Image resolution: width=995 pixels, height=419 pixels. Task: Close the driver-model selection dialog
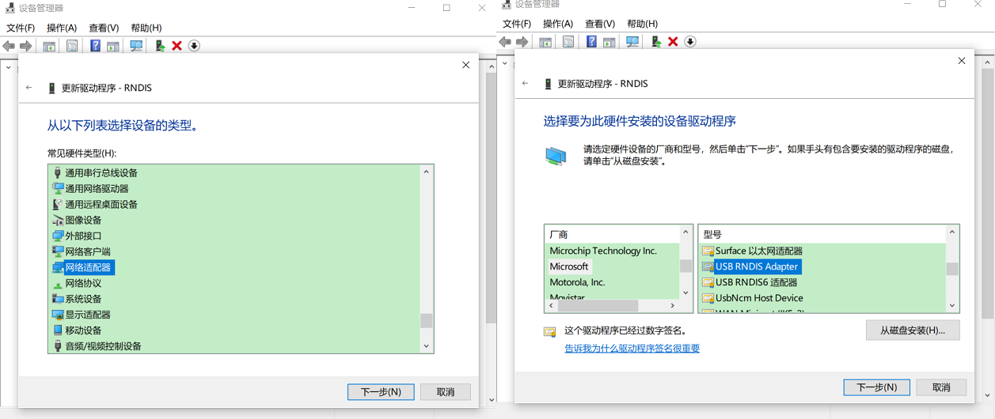962,61
